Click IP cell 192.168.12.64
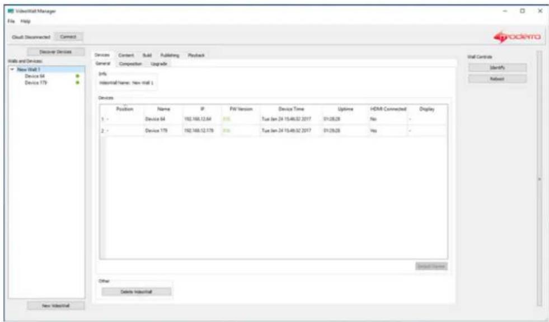The width and height of the screenshot is (549, 322). 203,119
